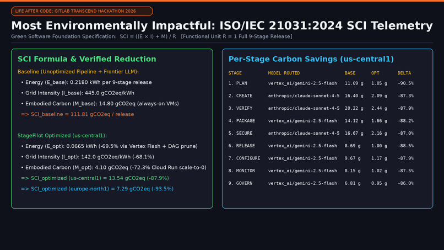The image size is (444, 250).
Task: Select the '6. RELEASE' stage row label
Action: 242,146
